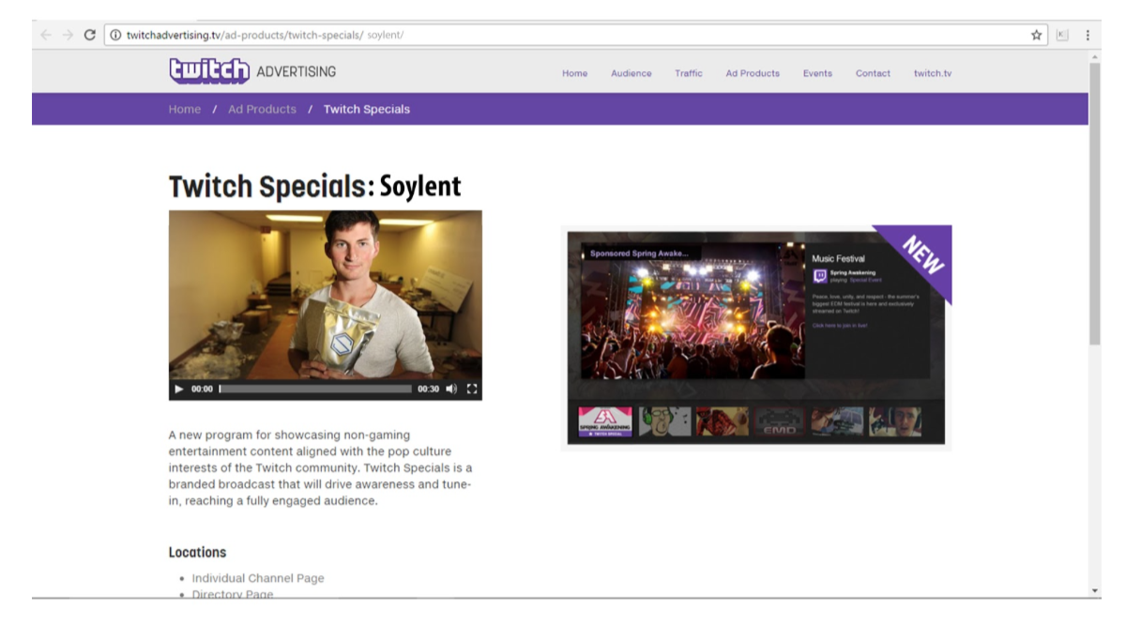The image size is (1126, 625).
Task: Open the Events nav menu item
Action: [817, 73]
